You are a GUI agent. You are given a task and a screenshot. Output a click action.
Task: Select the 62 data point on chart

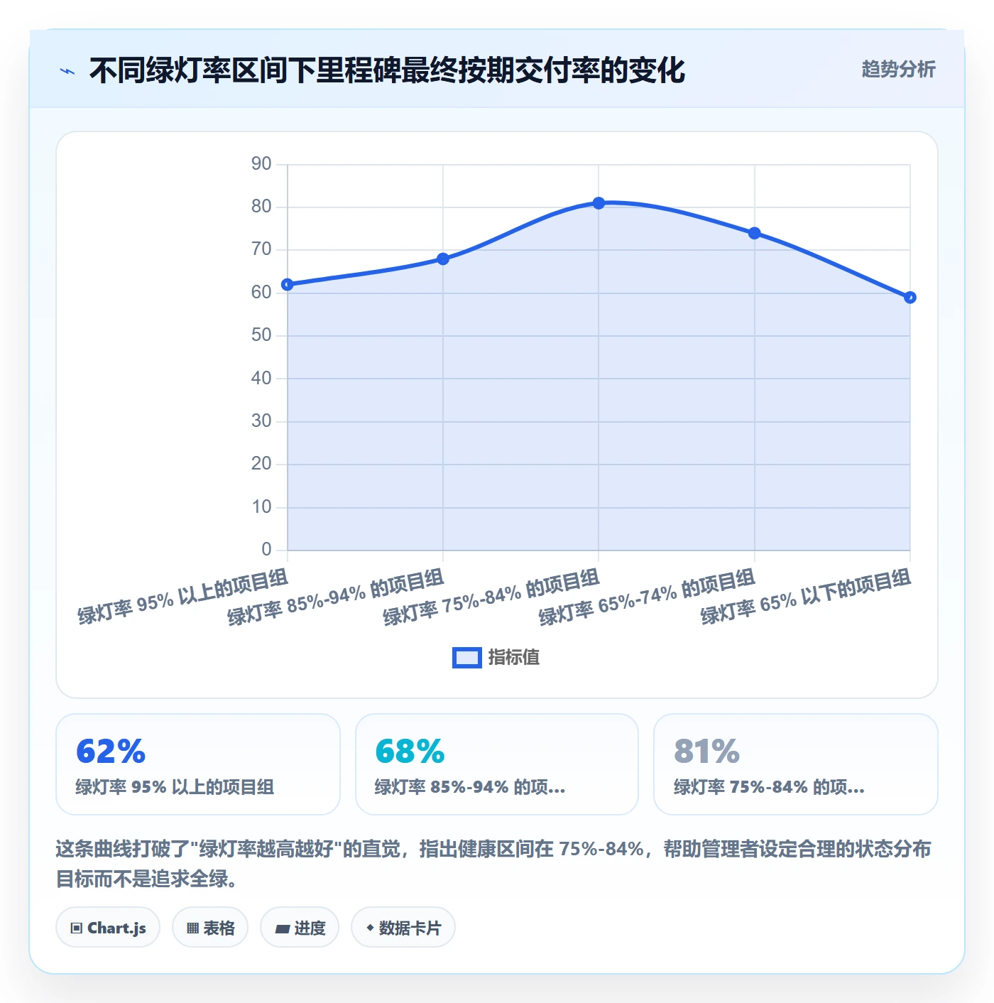288,285
